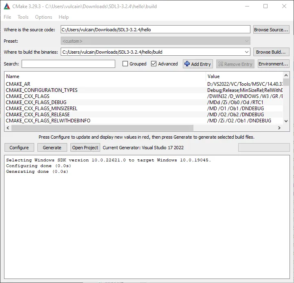Open the Options menu

[44, 17]
